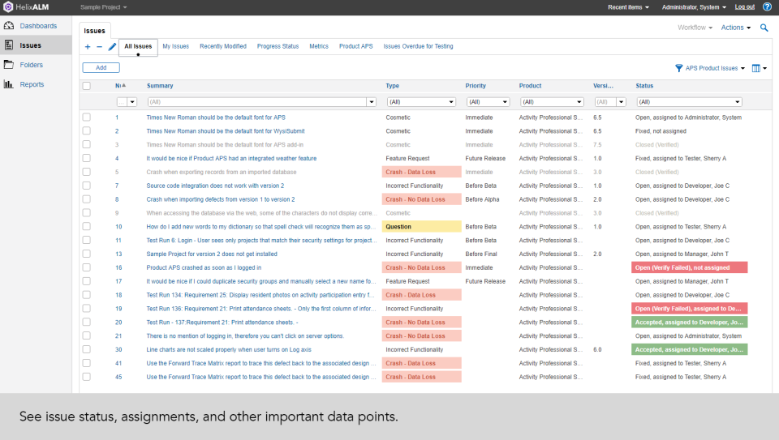The width and height of the screenshot is (779, 440).
Task: Switch to the Recently Modified tab
Action: [x=222, y=47]
